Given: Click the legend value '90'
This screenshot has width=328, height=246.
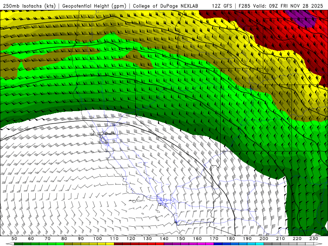Looking at the screenshot, I should point(81,239).
